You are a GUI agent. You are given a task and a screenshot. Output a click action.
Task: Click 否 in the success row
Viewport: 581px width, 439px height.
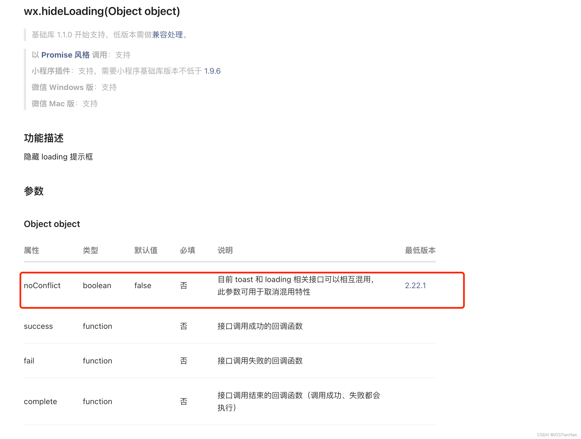184,326
